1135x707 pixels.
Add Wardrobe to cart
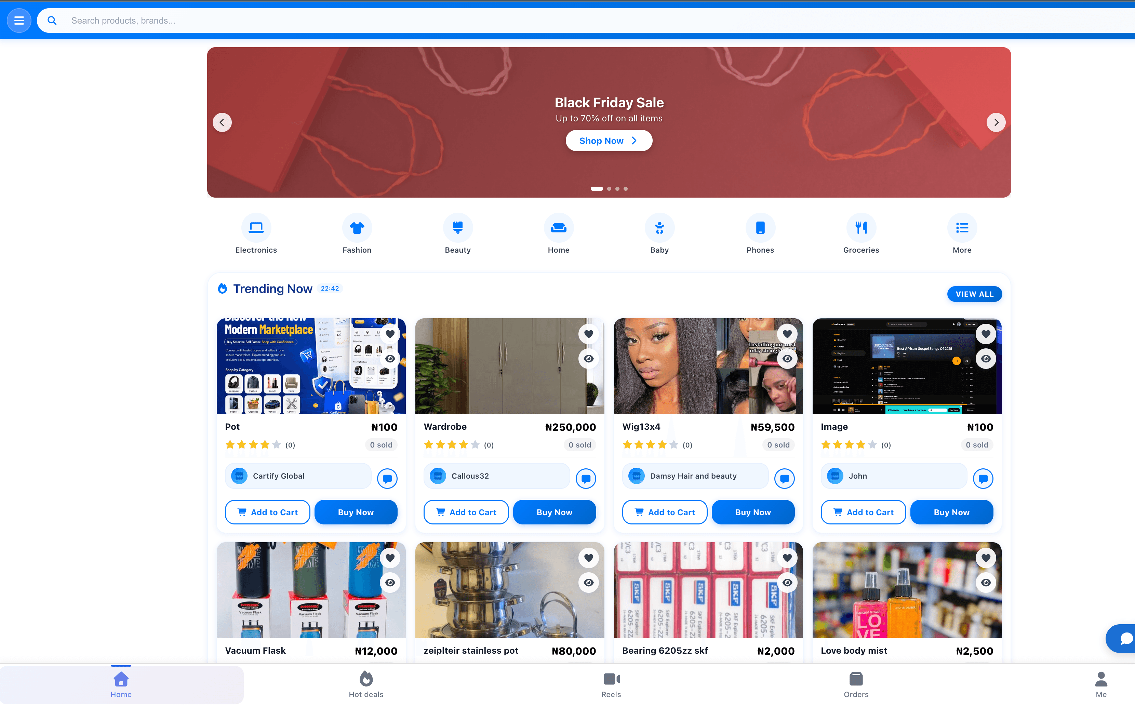coord(466,512)
